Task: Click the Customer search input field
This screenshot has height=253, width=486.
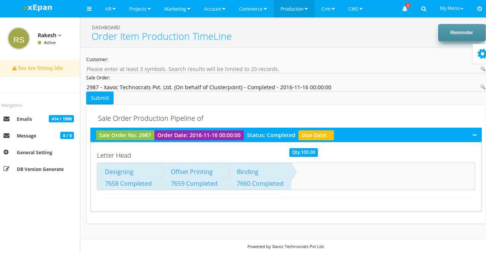Action: click(x=282, y=69)
